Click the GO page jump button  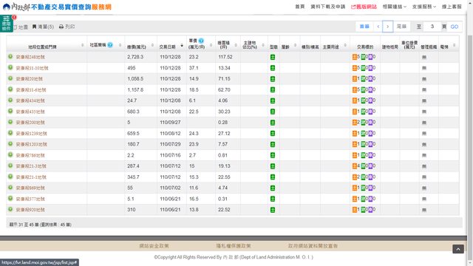[455, 27]
